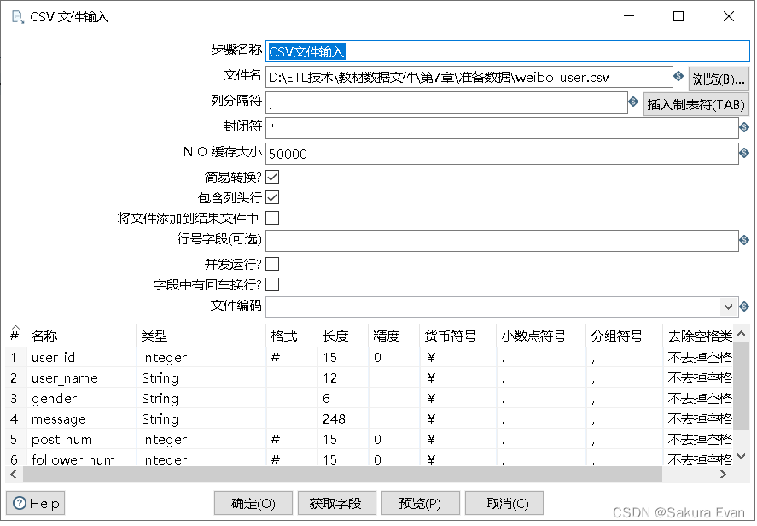Image resolution: width=757 pixels, height=526 pixels.
Task: Click the variable icon right of 文件编码 dropdown
Action: (744, 307)
